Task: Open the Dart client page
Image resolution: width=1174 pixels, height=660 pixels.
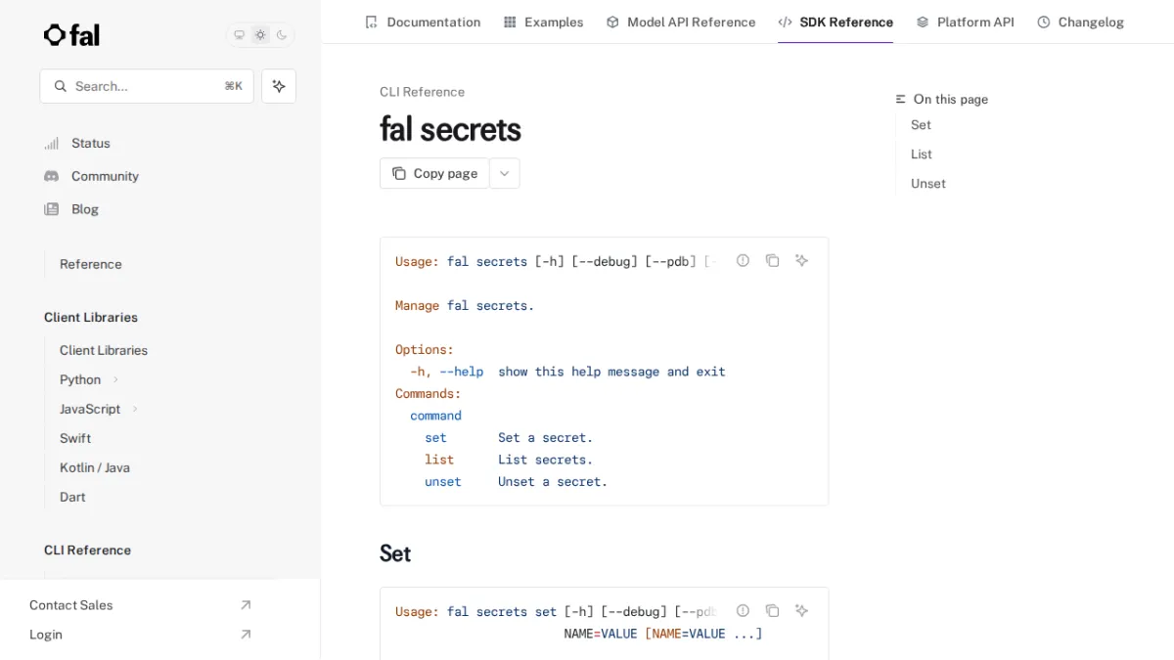Action: pyautogui.click(x=72, y=497)
